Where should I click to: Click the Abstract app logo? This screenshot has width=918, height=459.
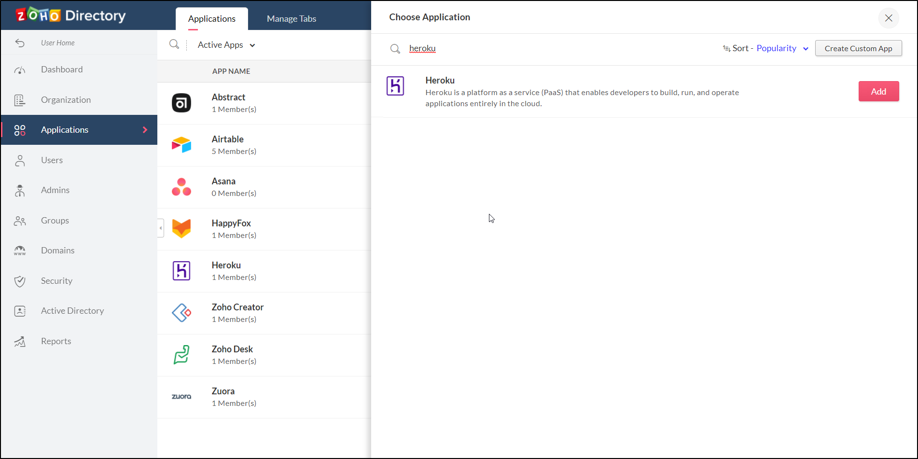coord(181,103)
